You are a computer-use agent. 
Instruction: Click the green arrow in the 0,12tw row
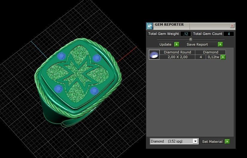(223, 57)
